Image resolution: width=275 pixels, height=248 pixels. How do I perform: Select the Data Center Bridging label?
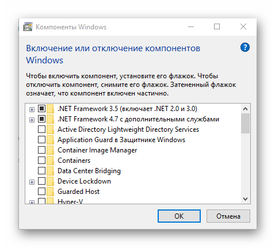pos(89,171)
